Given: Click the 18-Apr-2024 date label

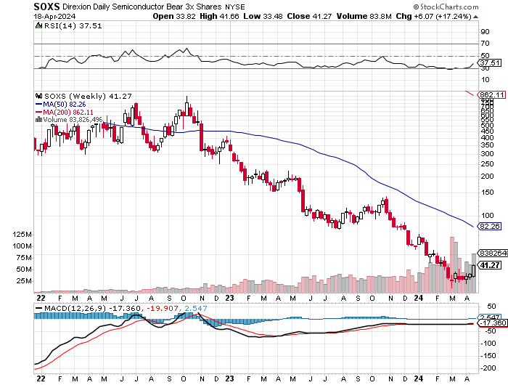Looking at the screenshot, I should point(54,17).
